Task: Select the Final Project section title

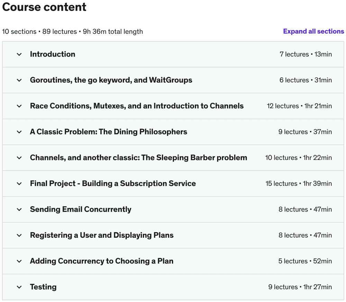Action: 113,183
